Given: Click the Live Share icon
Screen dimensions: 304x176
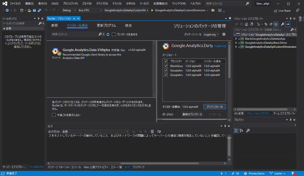Looking at the screenshot, I should [275, 11].
